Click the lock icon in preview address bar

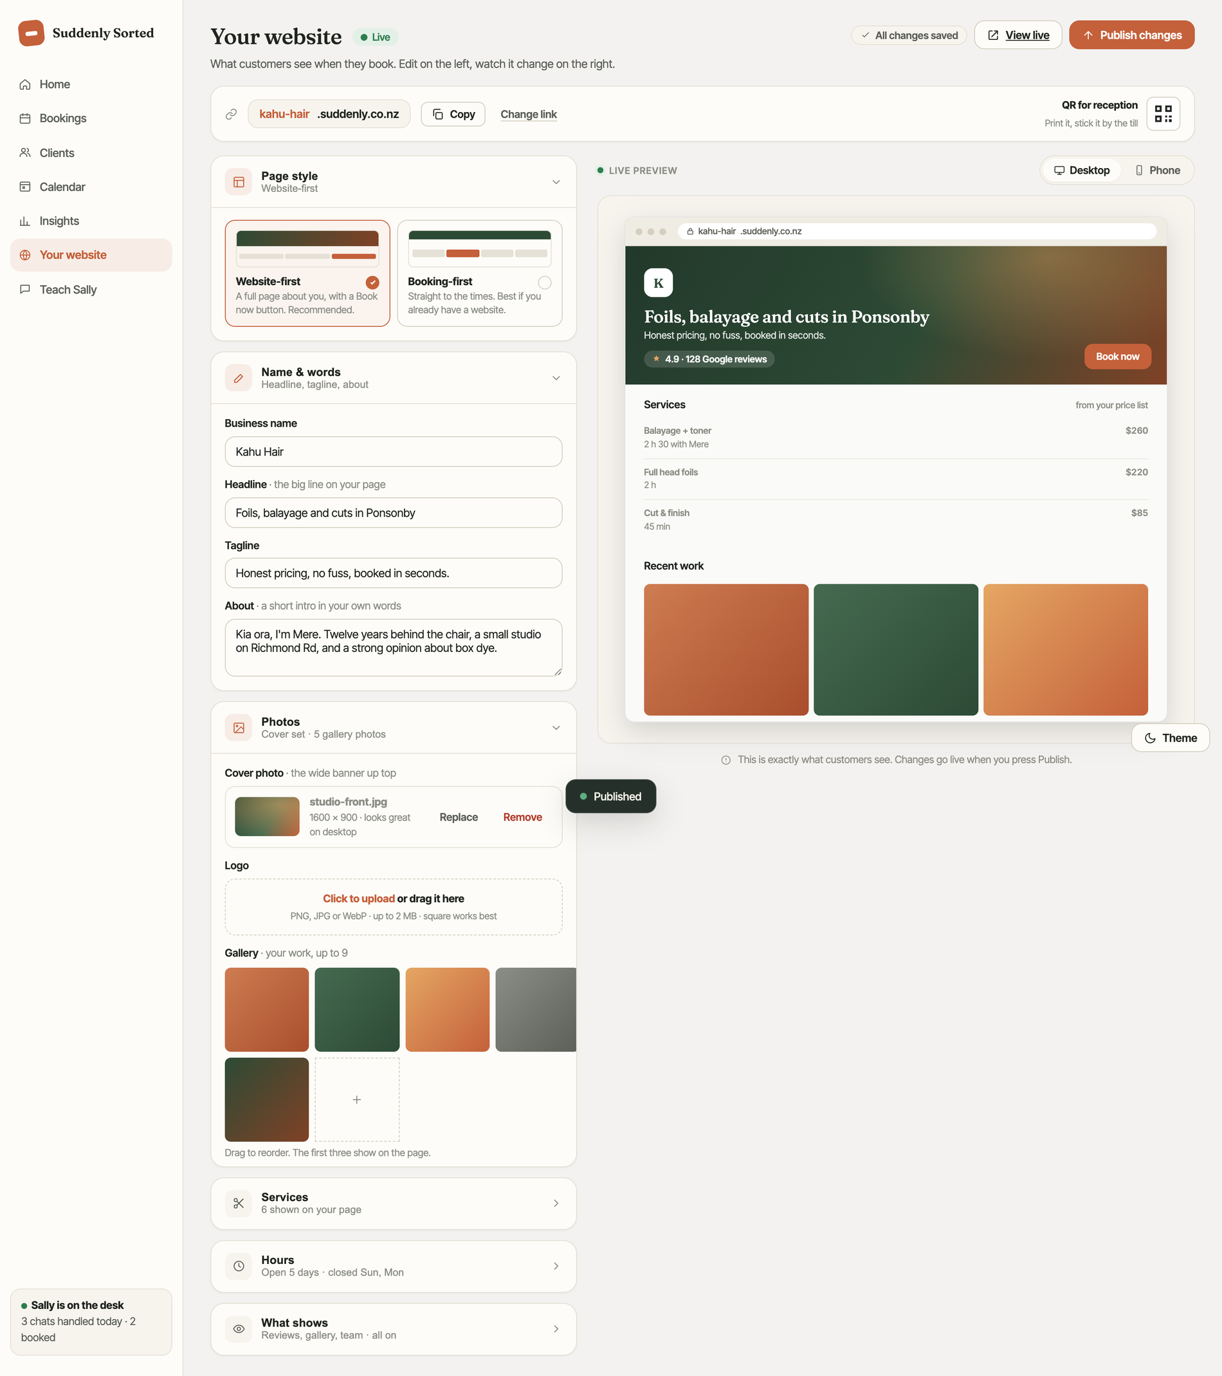coord(689,232)
